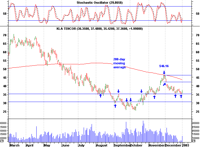Click the scale icon below left volume axis
Image resolution: width=200 pixels, height=147 pixels.
click(x=2, y=141)
